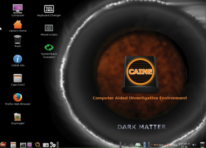
Task: Click the purple window launcher in the panel
Action: pos(30,145)
